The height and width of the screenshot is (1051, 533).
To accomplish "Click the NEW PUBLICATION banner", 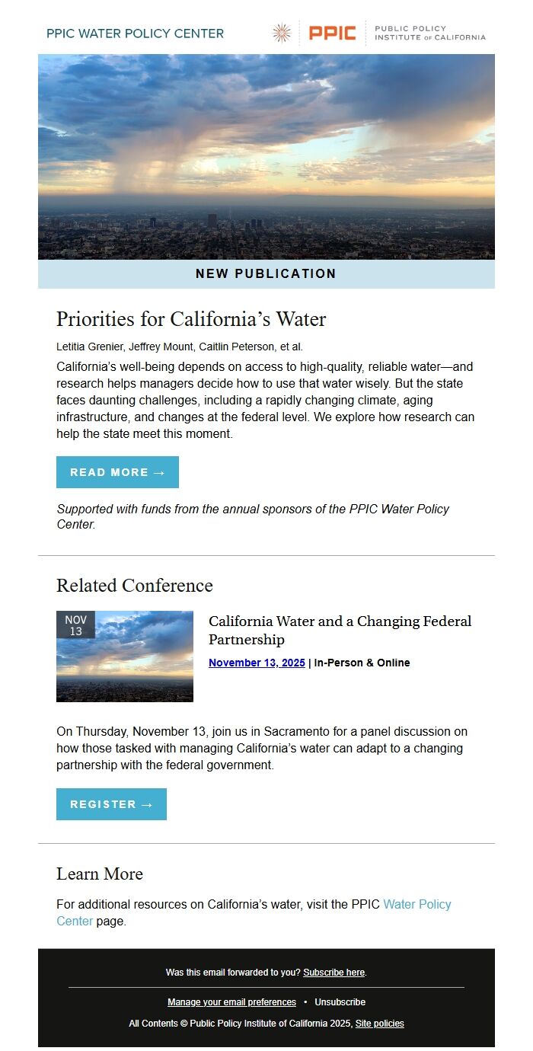I will tap(266, 273).
